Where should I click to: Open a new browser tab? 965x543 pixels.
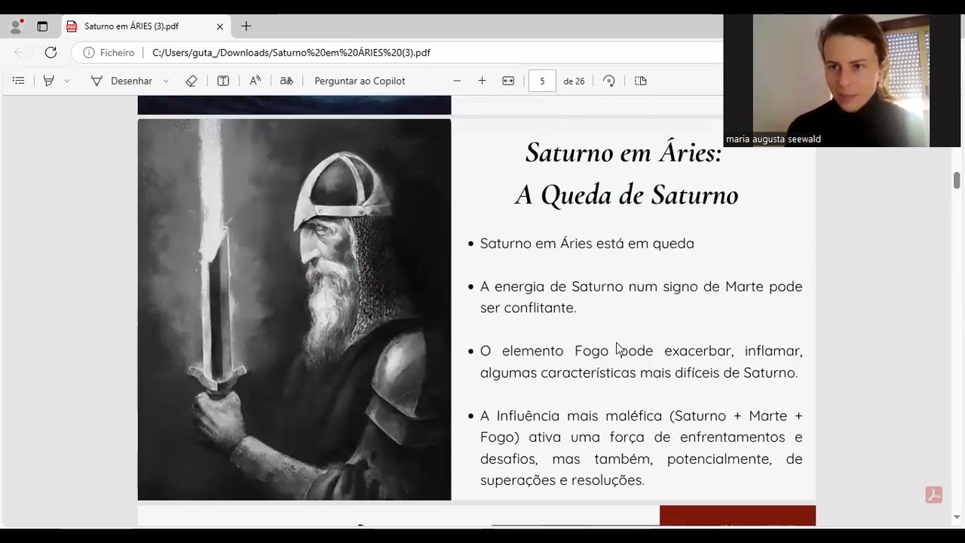(246, 26)
